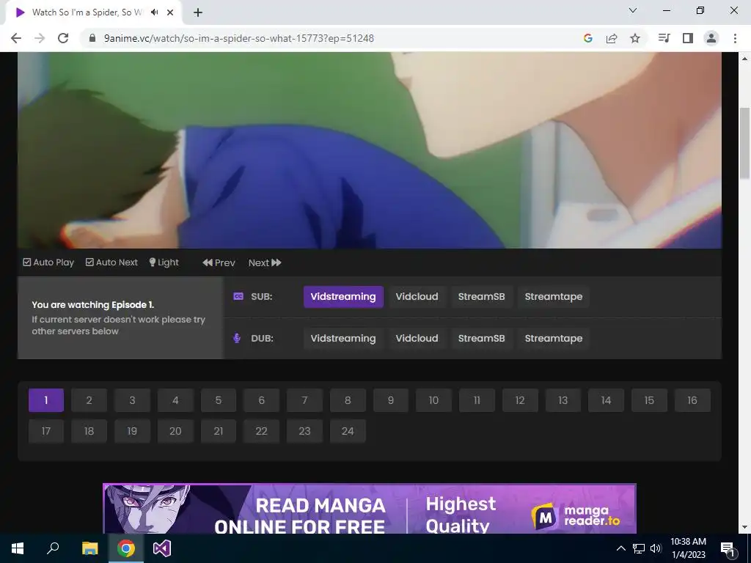751x563 pixels.
Task: Play episode 22
Action: tap(262, 431)
